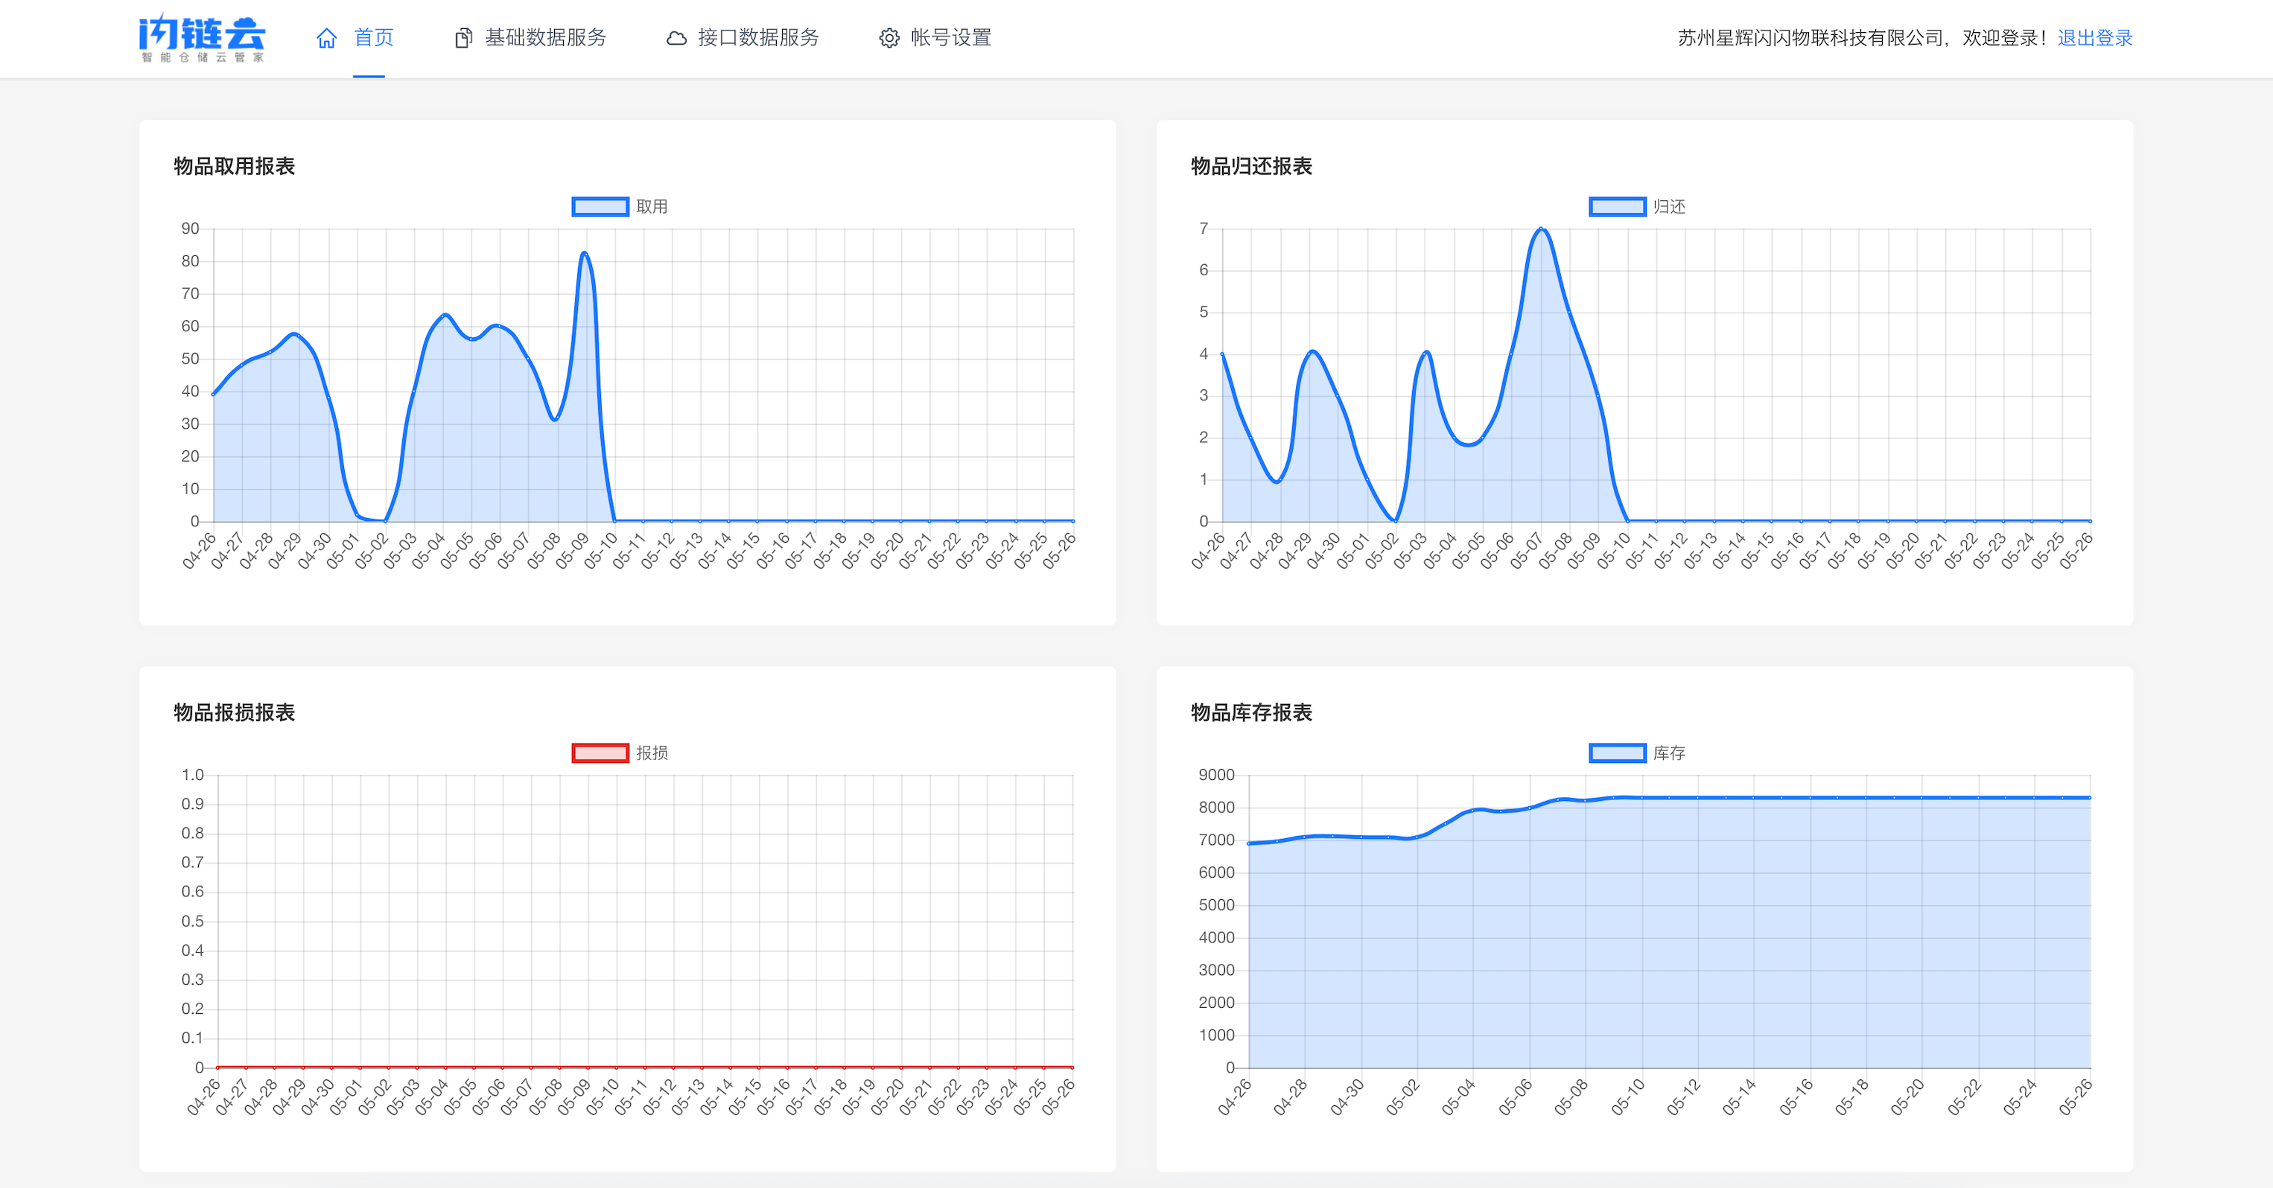Click the clipboard icon for 基础数据服务

tap(462, 38)
